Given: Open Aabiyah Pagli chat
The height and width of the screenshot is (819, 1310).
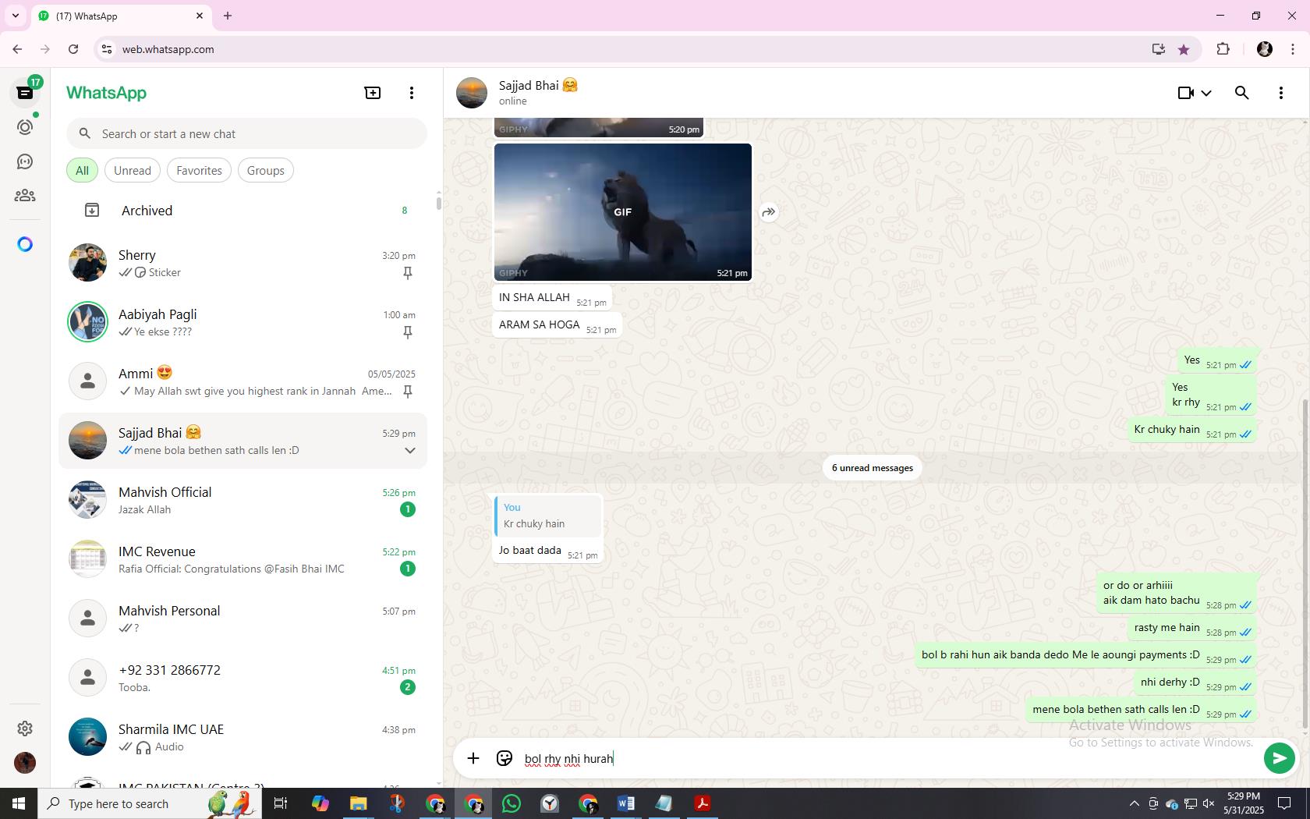Looking at the screenshot, I should 243,322.
